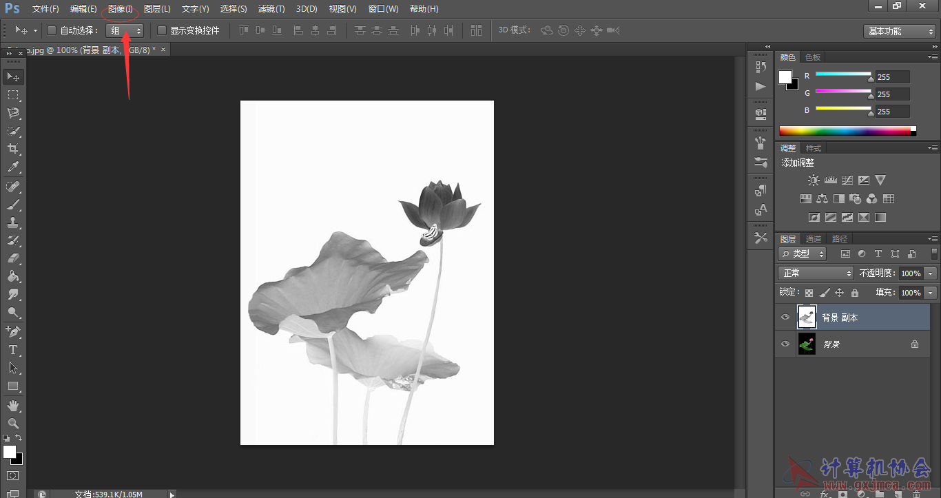This screenshot has width=941, height=498.
Task: Open the auto-select 组 dropdown
Action: [125, 30]
